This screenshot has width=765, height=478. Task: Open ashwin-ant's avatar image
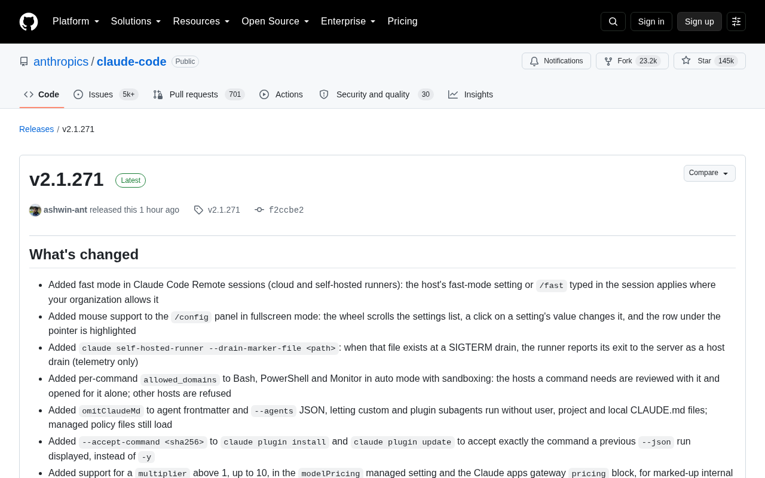click(x=35, y=210)
